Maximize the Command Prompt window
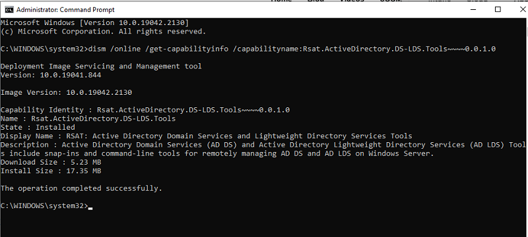The height and width of the screenshot is (237, 528). point(498,10)
